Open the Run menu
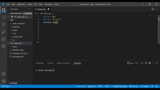This screenshot has height=90, width=160. (40, 4)
